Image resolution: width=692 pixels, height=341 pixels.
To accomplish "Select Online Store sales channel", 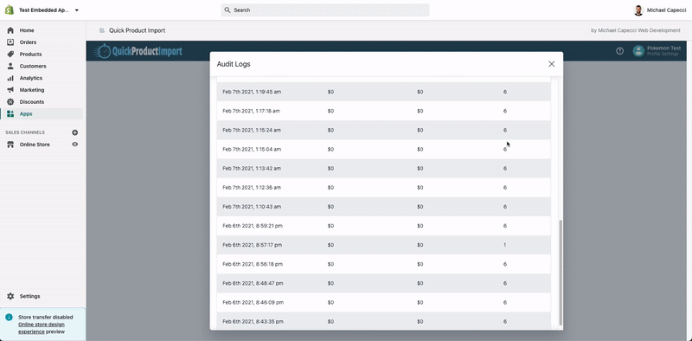I will click(x=35, y=145).
